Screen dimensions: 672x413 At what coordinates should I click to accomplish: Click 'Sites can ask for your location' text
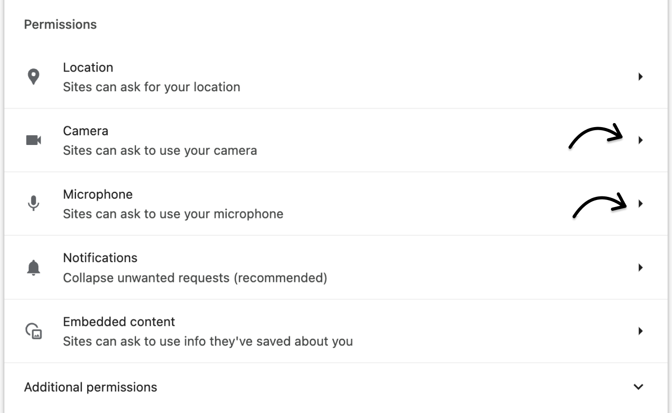[x=152, y=87]
